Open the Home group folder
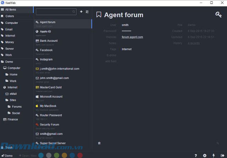 17,75
